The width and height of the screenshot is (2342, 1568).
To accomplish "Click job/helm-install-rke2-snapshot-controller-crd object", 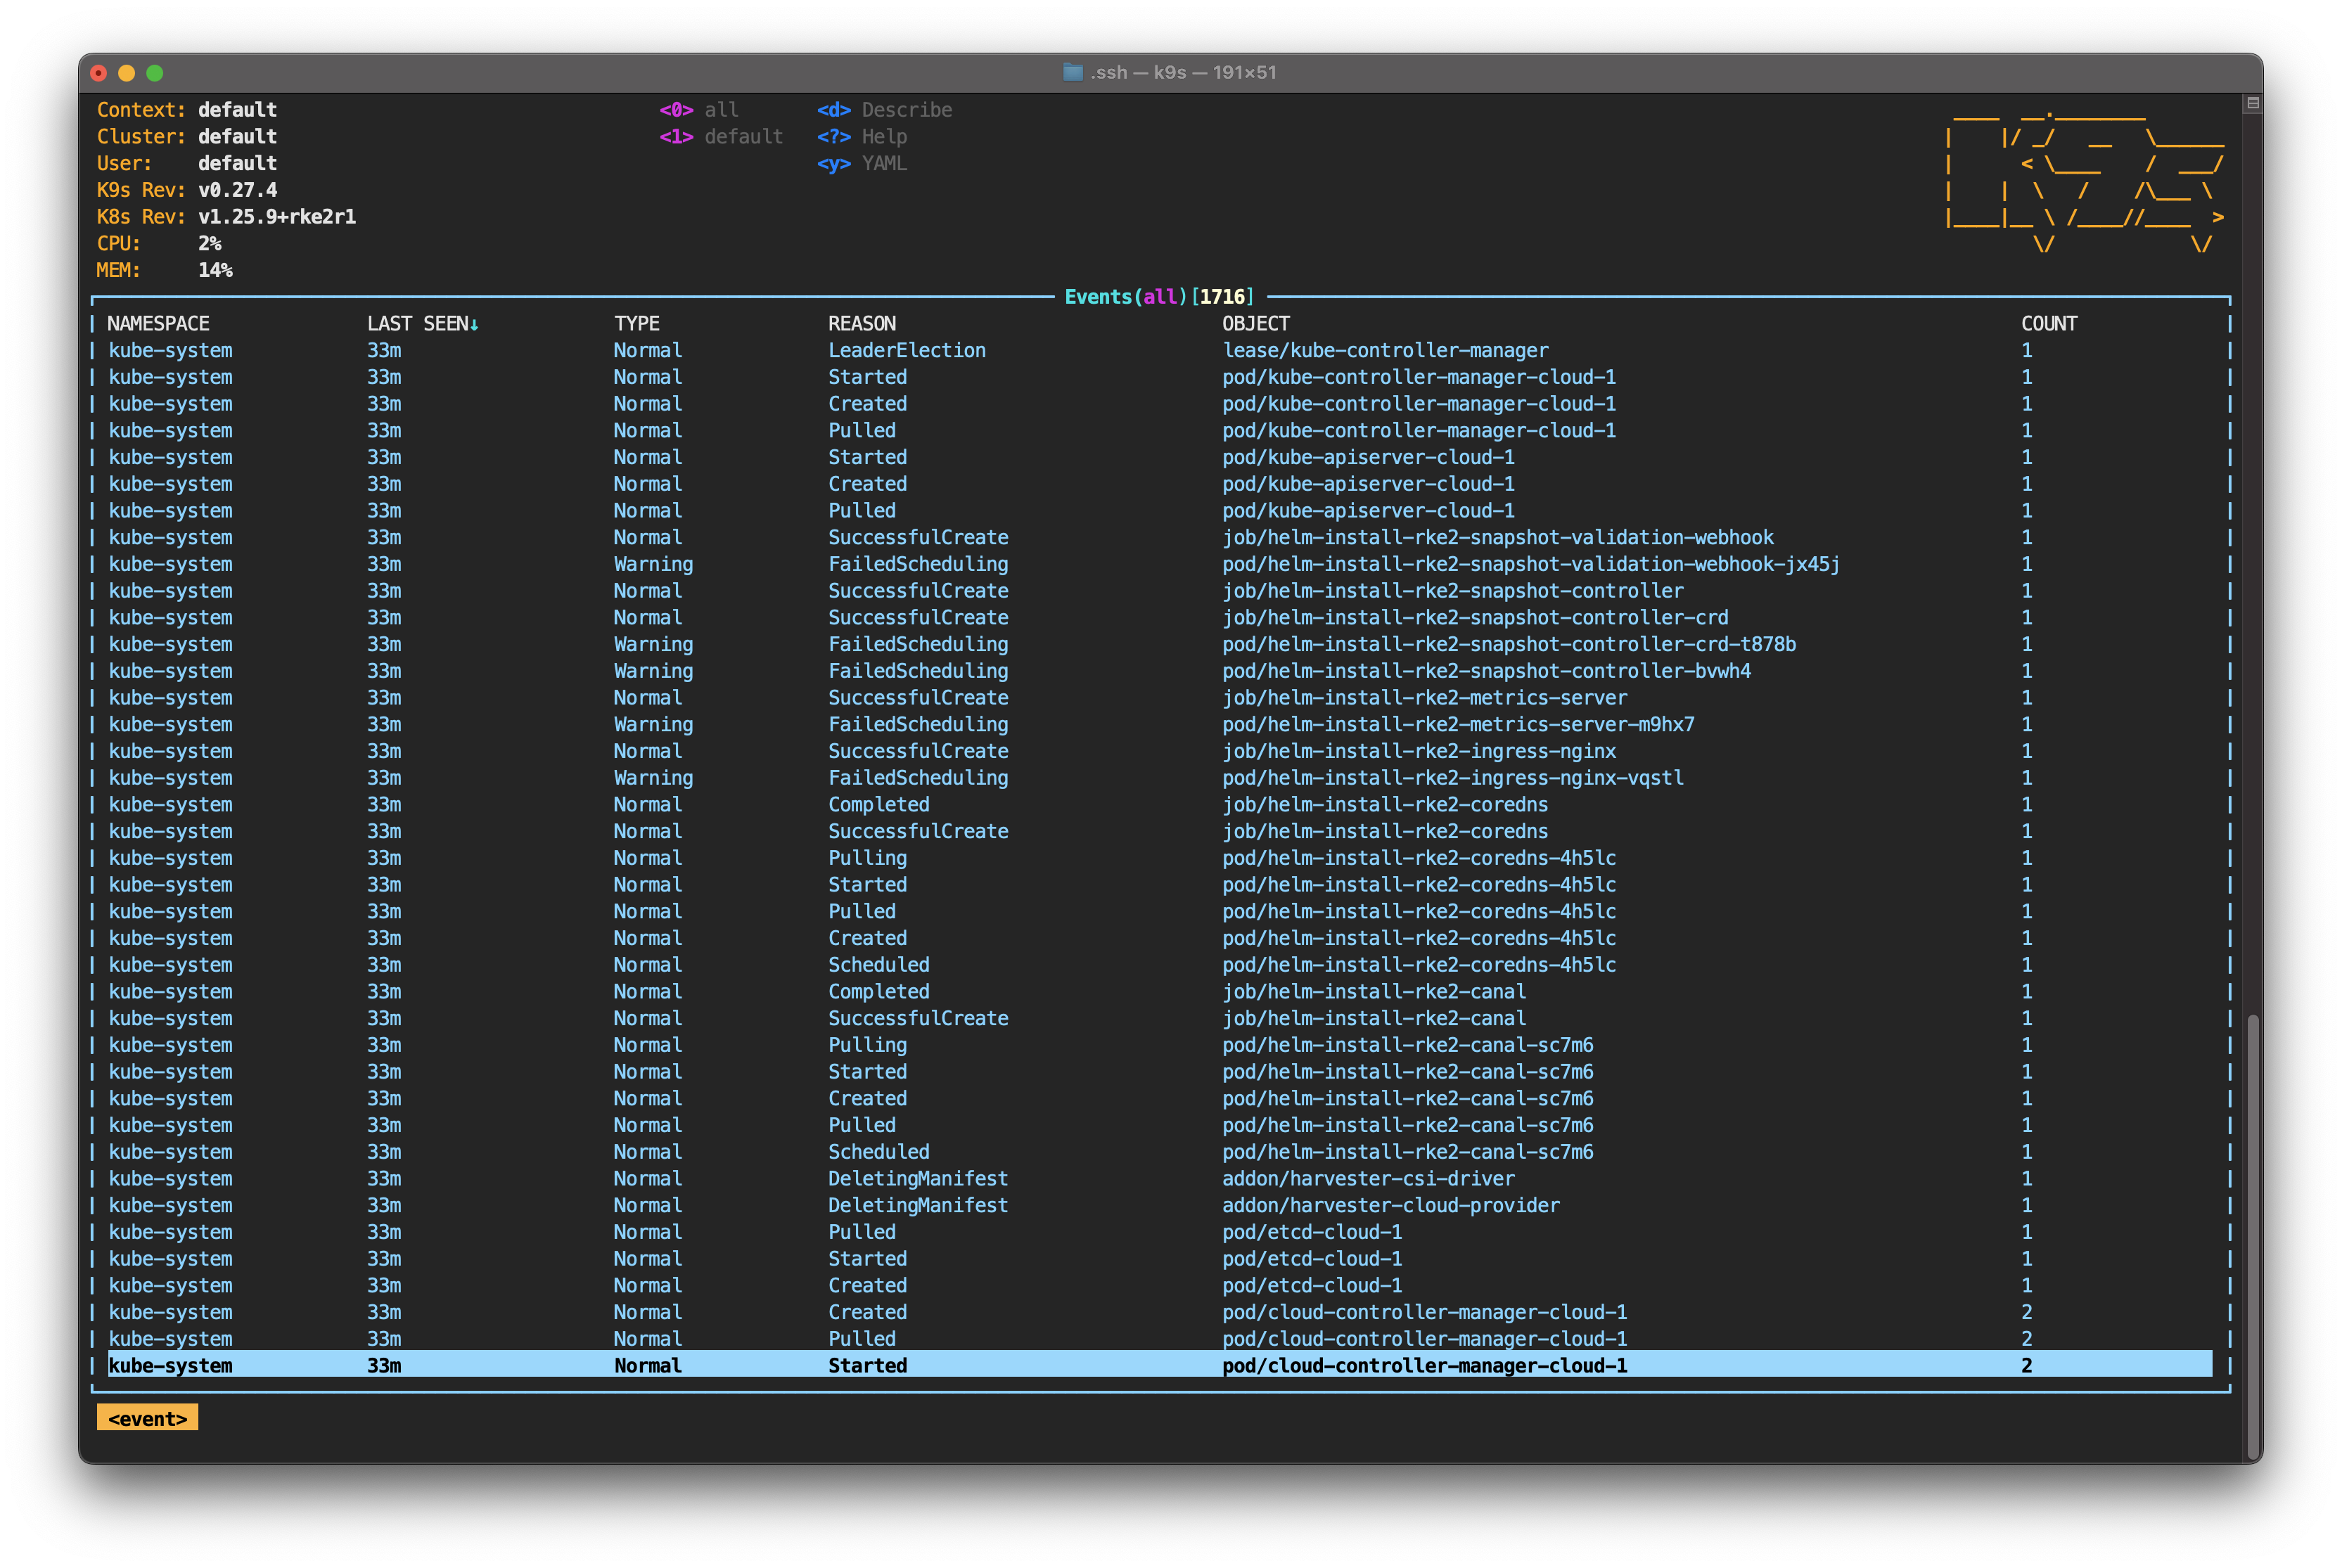I will (x=1474, y=617).
